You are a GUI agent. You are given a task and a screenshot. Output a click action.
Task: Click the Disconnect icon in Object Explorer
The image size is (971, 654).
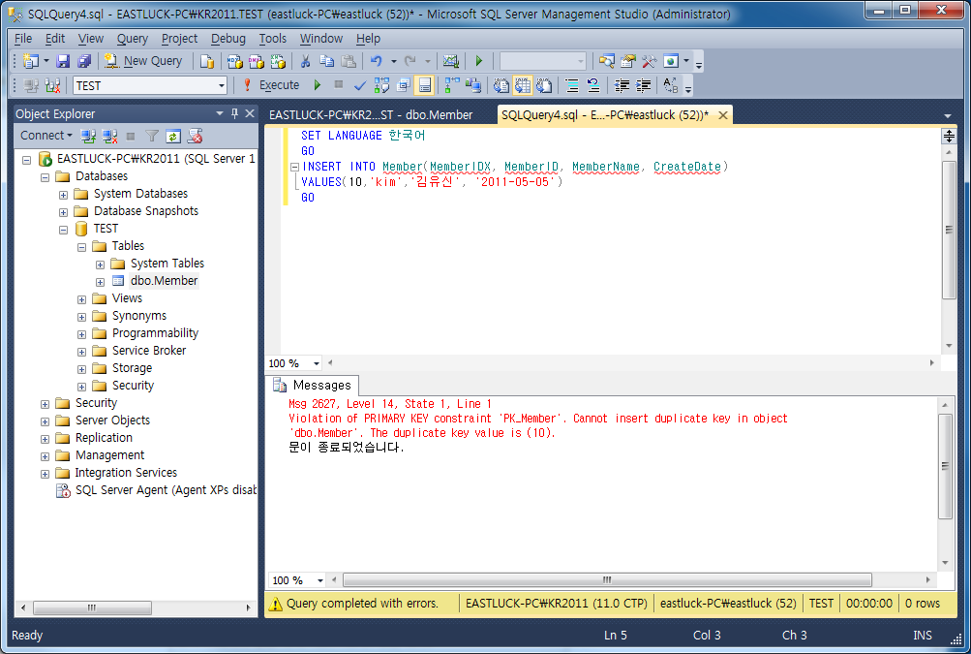109,136
